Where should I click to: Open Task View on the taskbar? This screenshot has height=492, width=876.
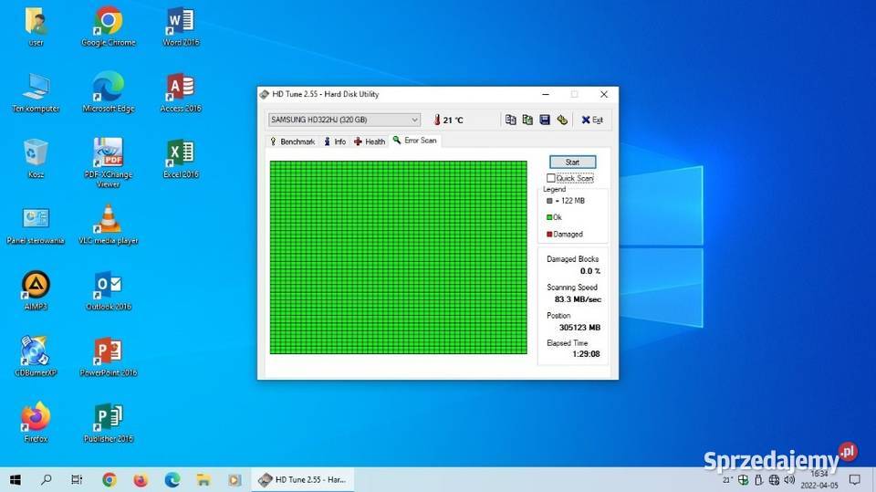(77, 480)
